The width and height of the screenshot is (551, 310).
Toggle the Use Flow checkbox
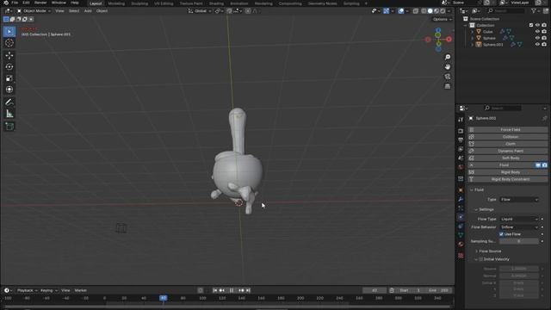[x=501, y=234]
